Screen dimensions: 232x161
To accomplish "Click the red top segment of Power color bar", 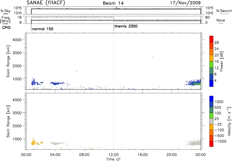I will 211,39.
